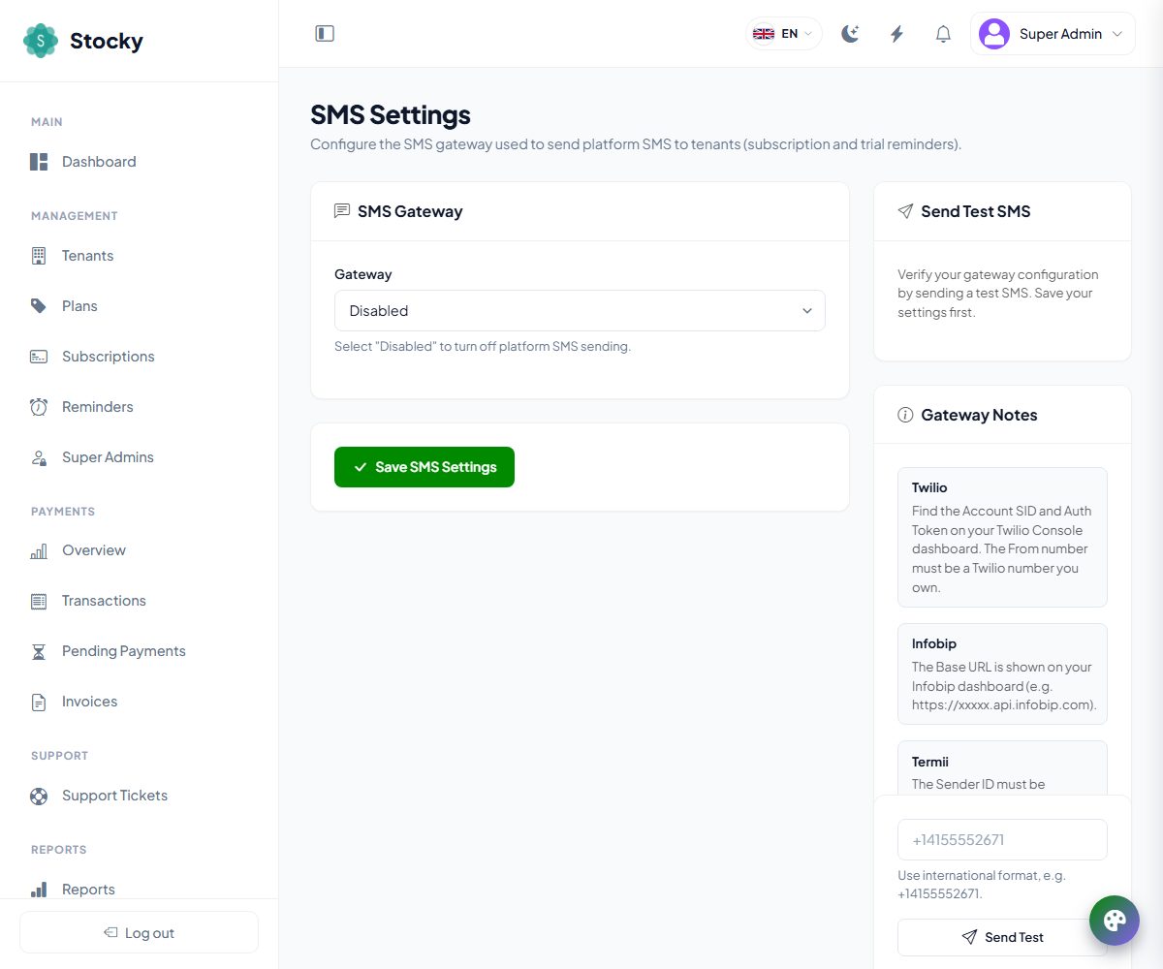Image resolution: width=1163 pixels, height=969 pixels.
Task: Open the theme customizer palette button
Action: (1115, 921)
